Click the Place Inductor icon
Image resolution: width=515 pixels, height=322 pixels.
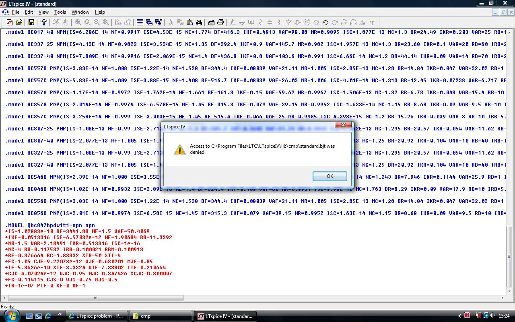point(279,23)
